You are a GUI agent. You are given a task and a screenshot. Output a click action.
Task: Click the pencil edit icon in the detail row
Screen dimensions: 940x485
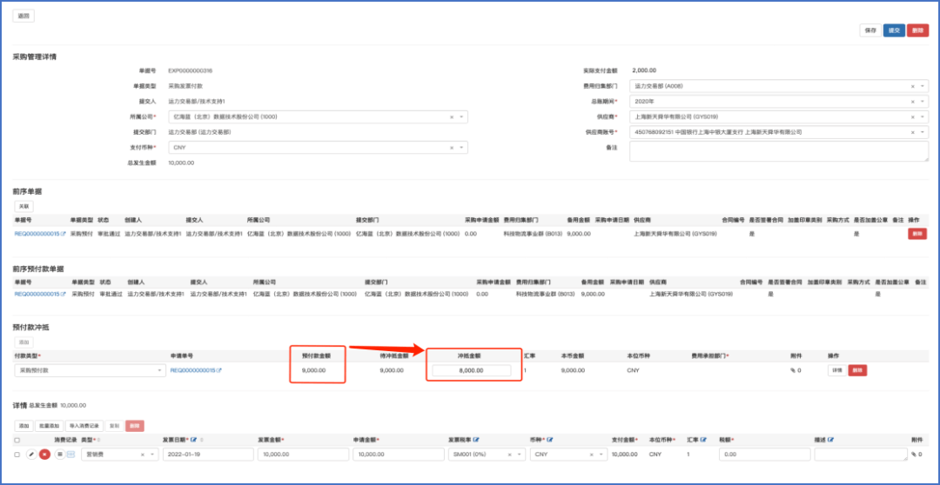point(31,455)
